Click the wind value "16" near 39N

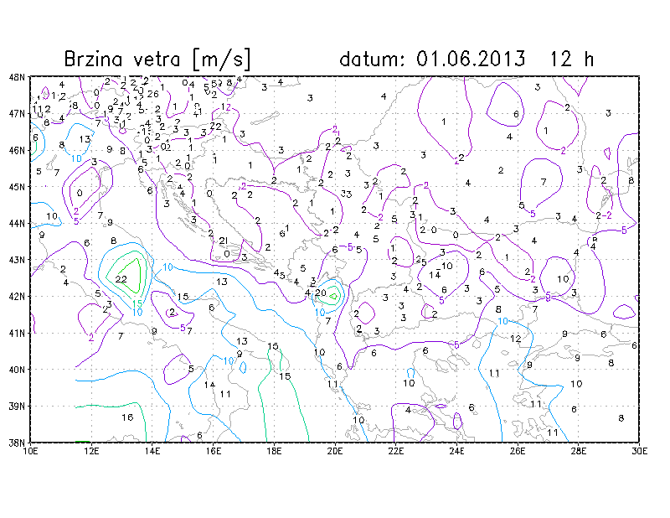[127, 417]
